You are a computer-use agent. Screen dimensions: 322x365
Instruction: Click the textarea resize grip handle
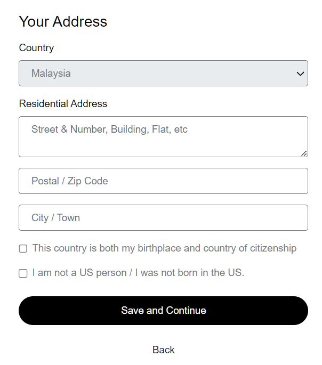[x=304, y=153]
